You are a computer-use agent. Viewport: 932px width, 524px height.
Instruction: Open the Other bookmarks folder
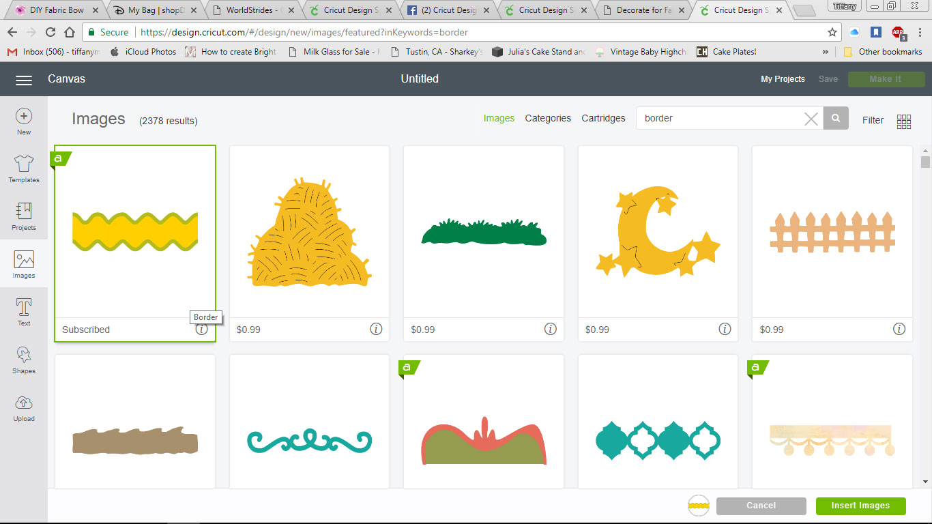(884, 52)
